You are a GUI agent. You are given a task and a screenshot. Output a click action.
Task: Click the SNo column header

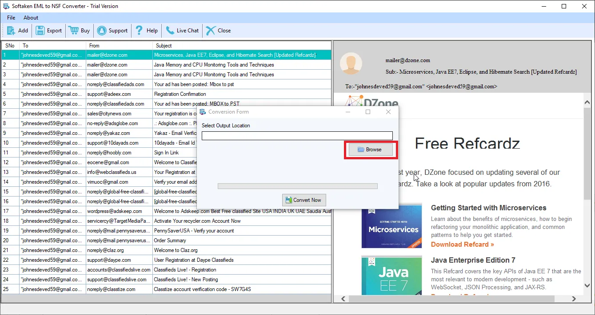10,46
